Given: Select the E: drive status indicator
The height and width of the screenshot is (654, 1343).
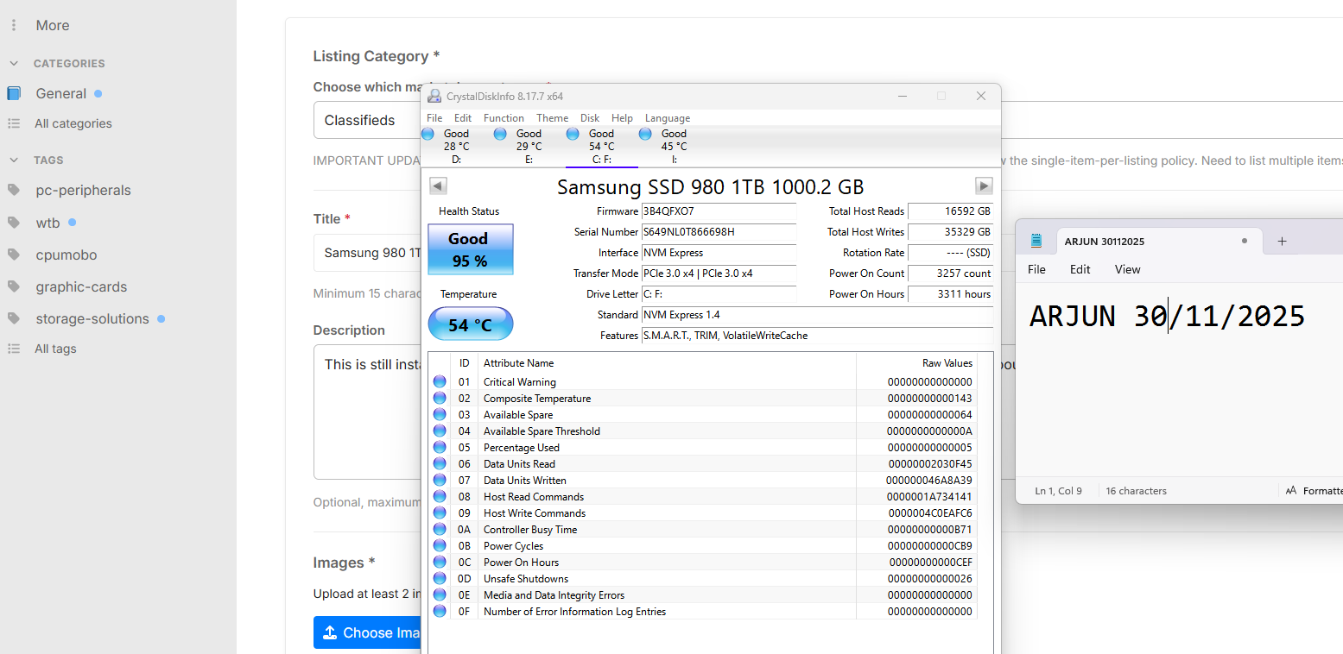Looking at the screenshot, I should pyautogui.click(x=500, y=134).
